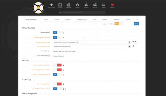The width and height of the screenshot is (166, 96).
Task: Open the Calendar icon
Action: pyautogui.click(x=69, y=6)
